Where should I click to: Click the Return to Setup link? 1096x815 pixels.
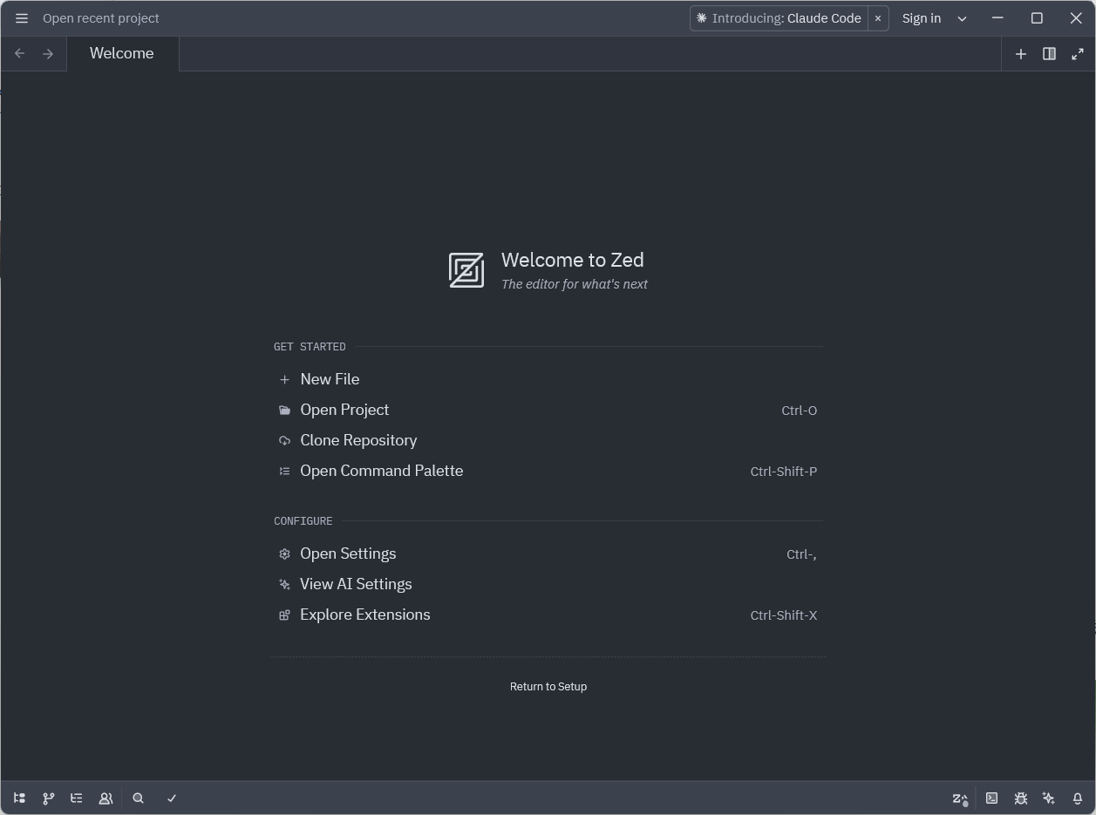pyautogui.click(x=548, y=687)
